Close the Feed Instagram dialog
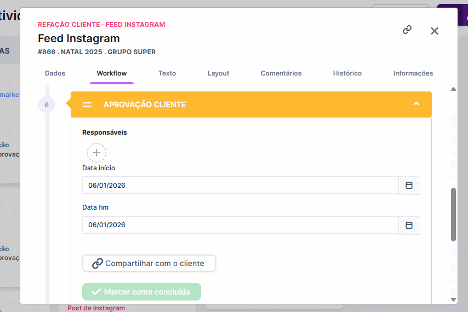This screenshot has height=312, width=468. pyautogui.click(x=435, y=31)
